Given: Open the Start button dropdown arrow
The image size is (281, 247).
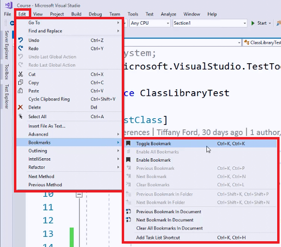Looking at the screenshot, I should point(270,23).
